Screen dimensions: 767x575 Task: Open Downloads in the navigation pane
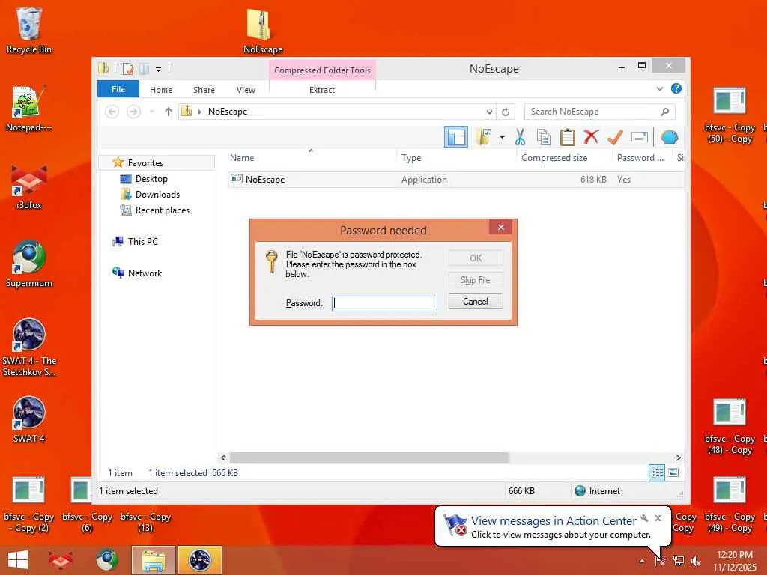pos(157,195)
